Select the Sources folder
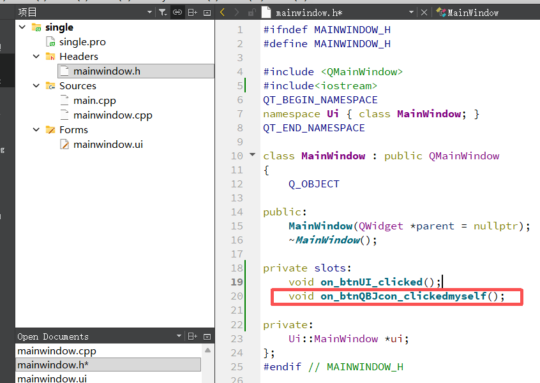The width and height of the screenshot is (540, 383). (x=77, y=85)
